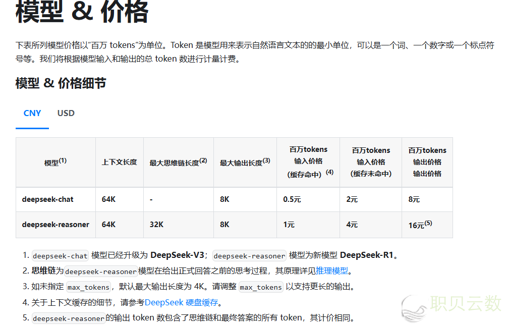505x326 pixels.
Task: Click the 64K context cell for deepseek-chat
Action: pyautogui.click(x=120, y=199)
